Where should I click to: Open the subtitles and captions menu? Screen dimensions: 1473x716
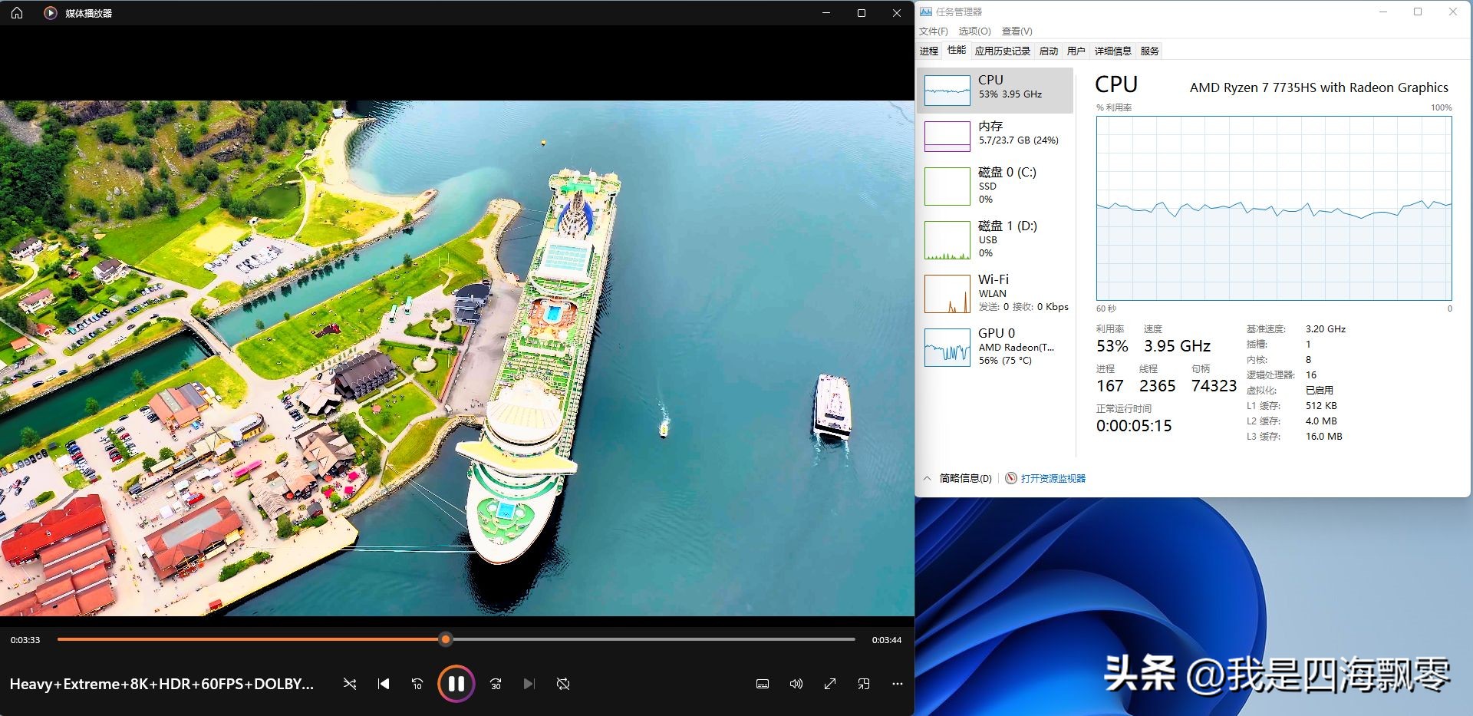click(x=763, y=684)
